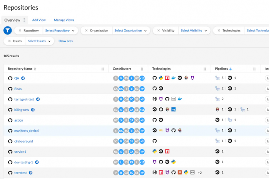Click the blue filter funnel icon
The image size is (269, 179).
7,31
